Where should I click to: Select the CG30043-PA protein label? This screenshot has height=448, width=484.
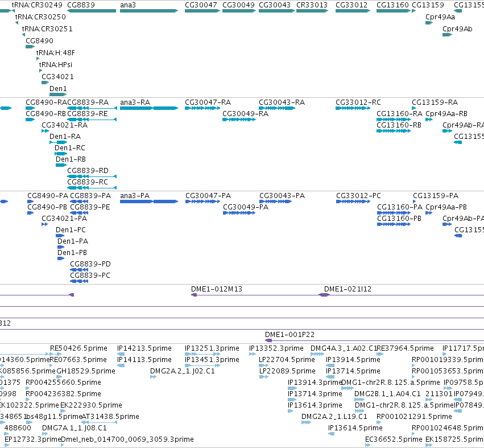click(x=282, y=196)
